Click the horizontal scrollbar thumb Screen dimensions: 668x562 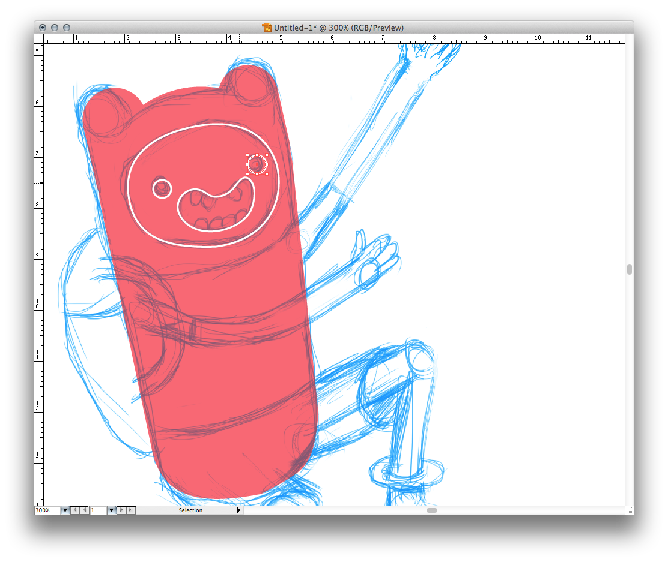click(431, 510)
